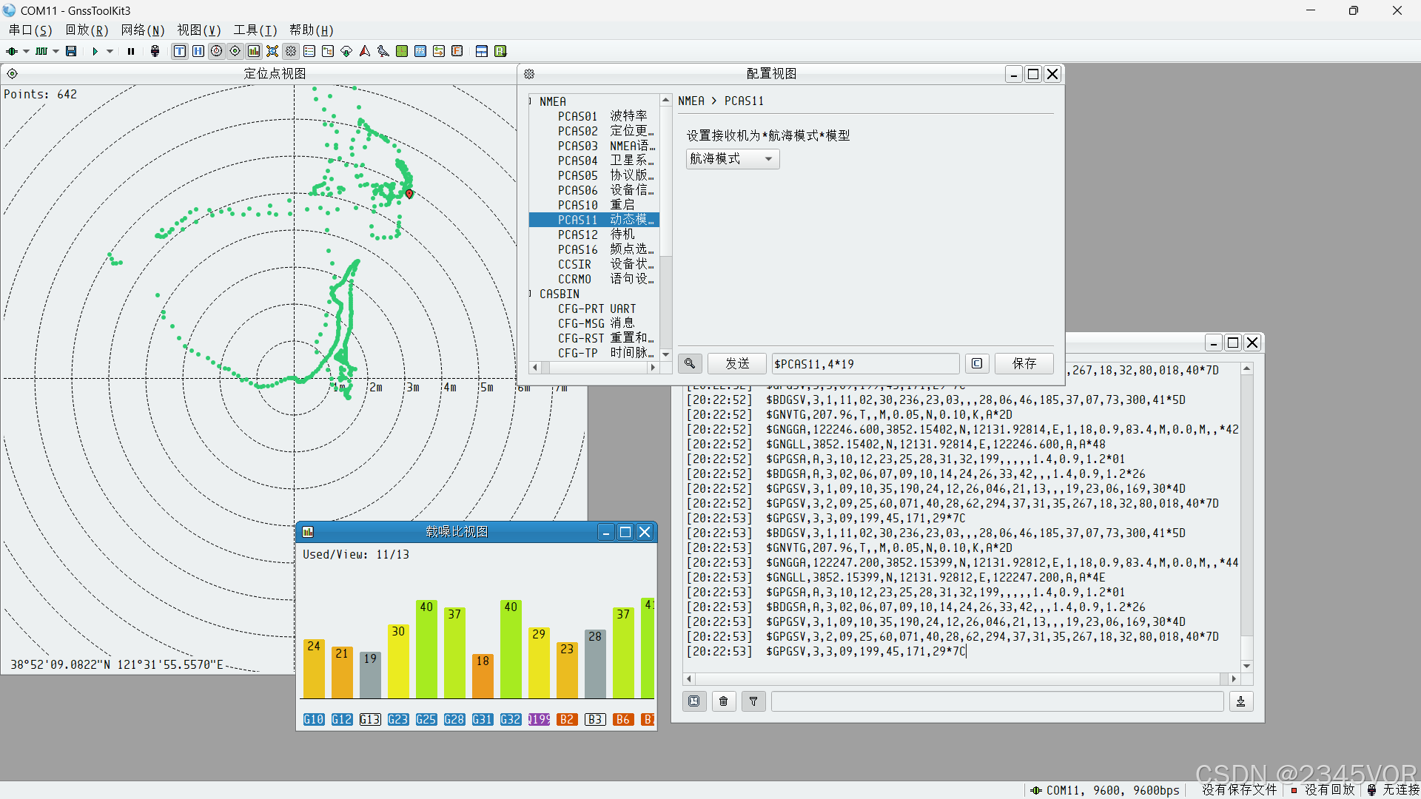Clear the log with the trash icon
1421x799 pixels.
coord(724,701)
